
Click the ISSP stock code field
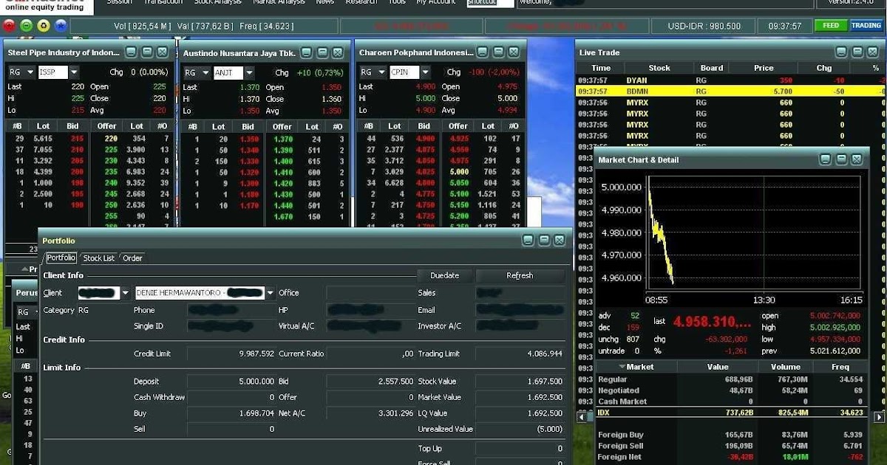[52, 72]
